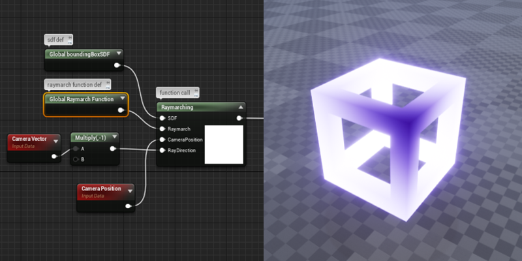Image resolution: width=522 pixels, height=261 pixels.
Task: Click the Camera Vector output pin
Action: point(54,156)
